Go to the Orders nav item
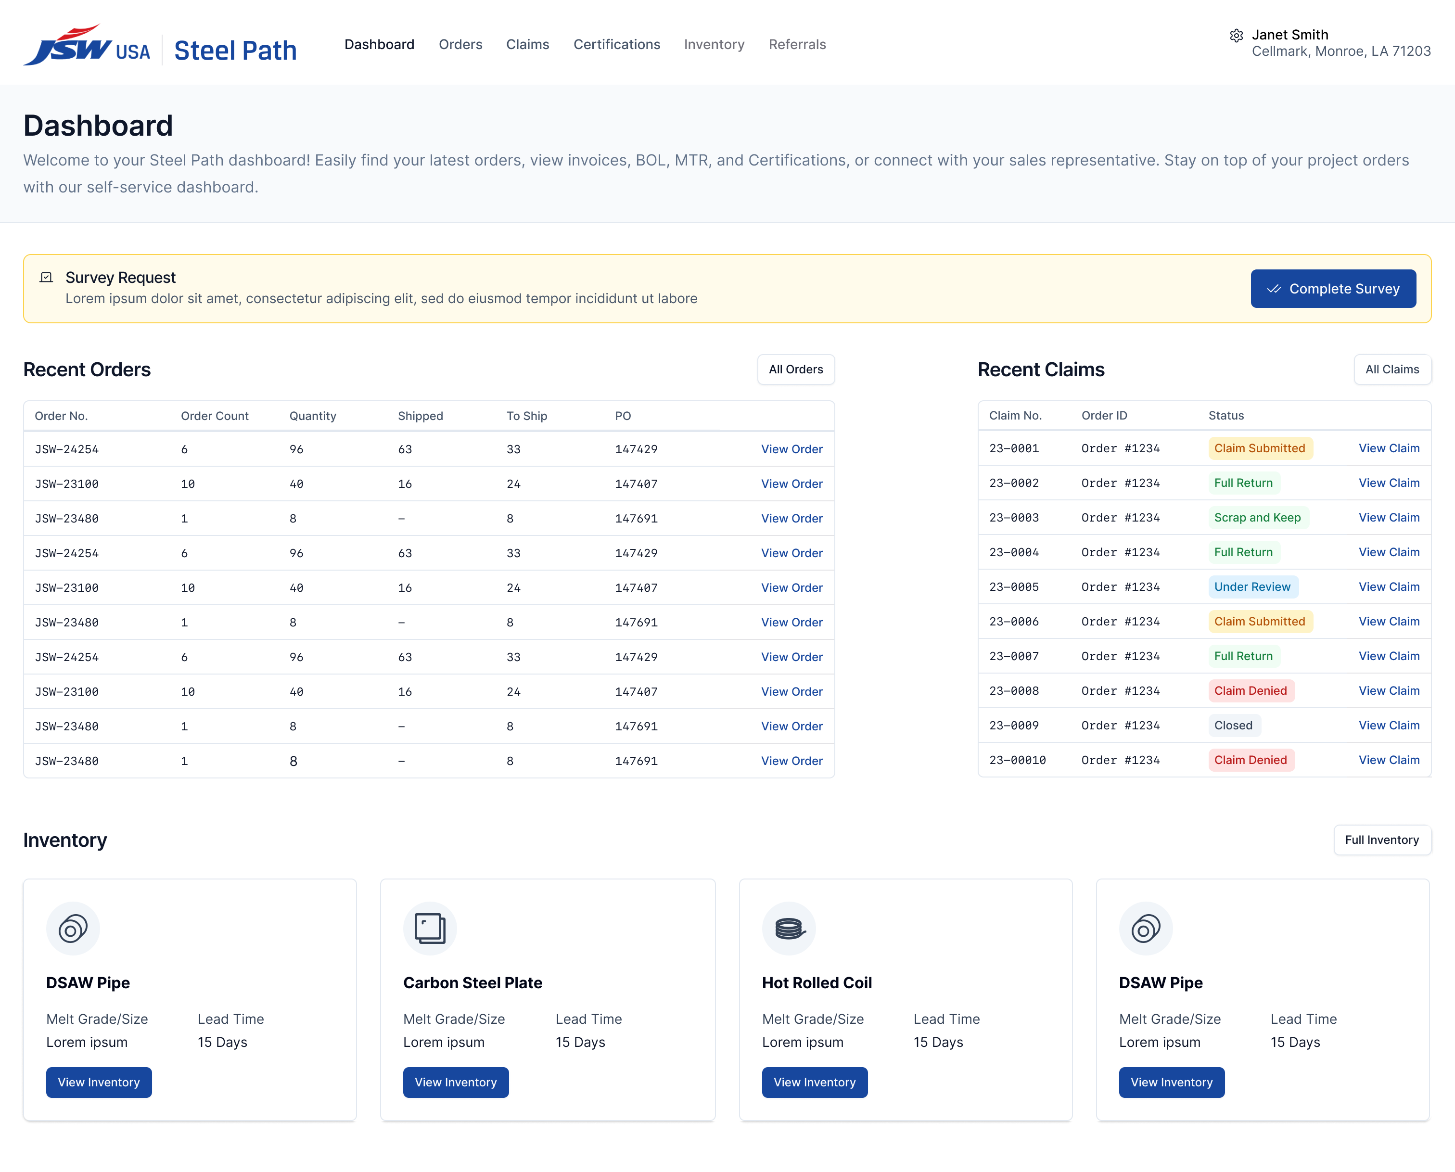The image size is (1455, 1172). 460,45
